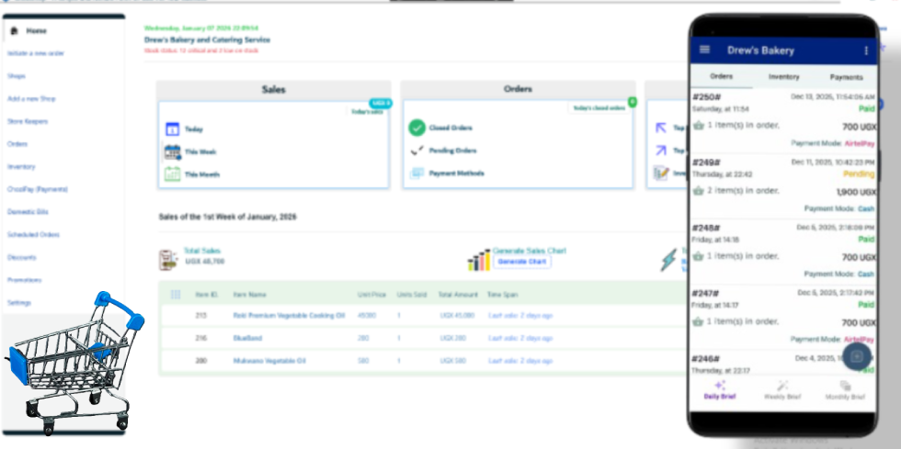Click the bar chart icon beside Generate Sales Chart
Image resolution: width=901 pixels, height=449 pixels.
[x=478, y=260]
